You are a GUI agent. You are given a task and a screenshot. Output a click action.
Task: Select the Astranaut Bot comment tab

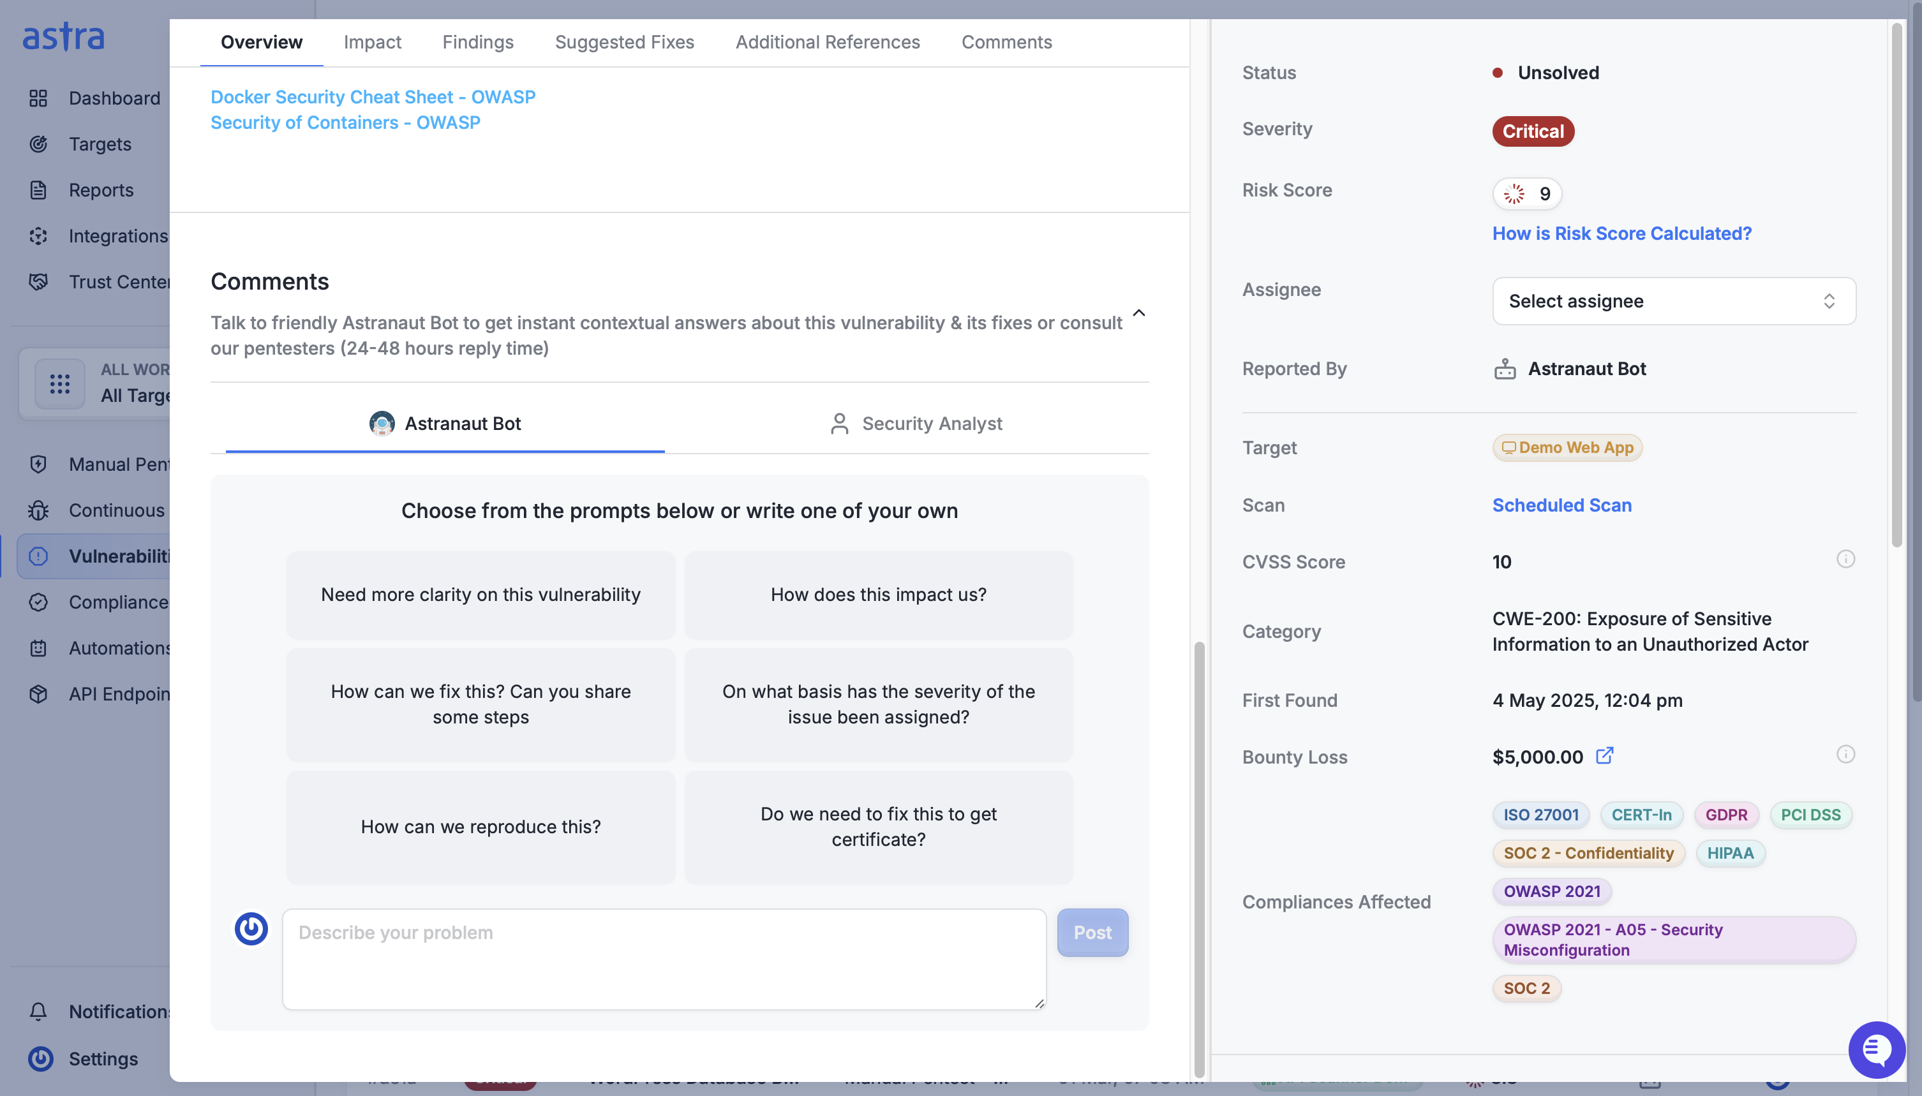pos(445,423)
